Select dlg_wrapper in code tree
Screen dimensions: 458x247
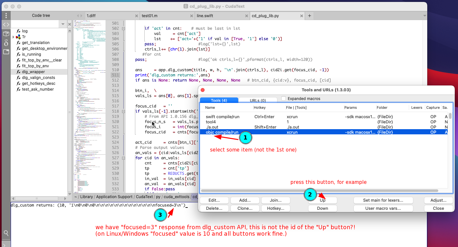(39, 72)
